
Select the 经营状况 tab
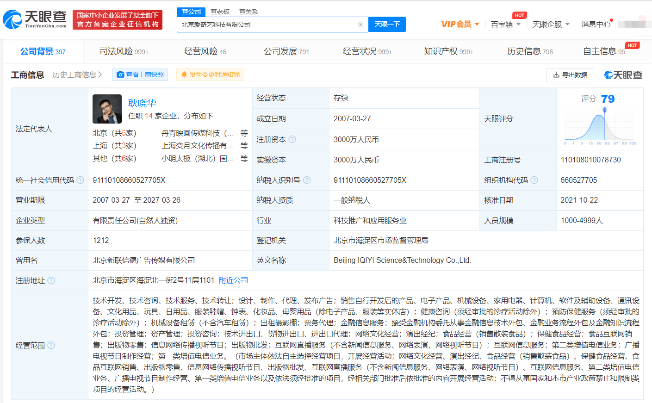click(367, 51)
